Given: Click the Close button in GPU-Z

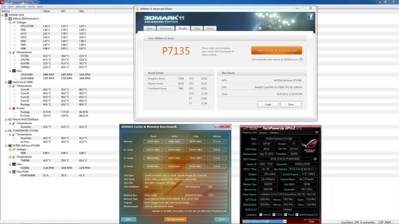Looking at the screenshot, I should pyautogui.click(x=311, y=222).
